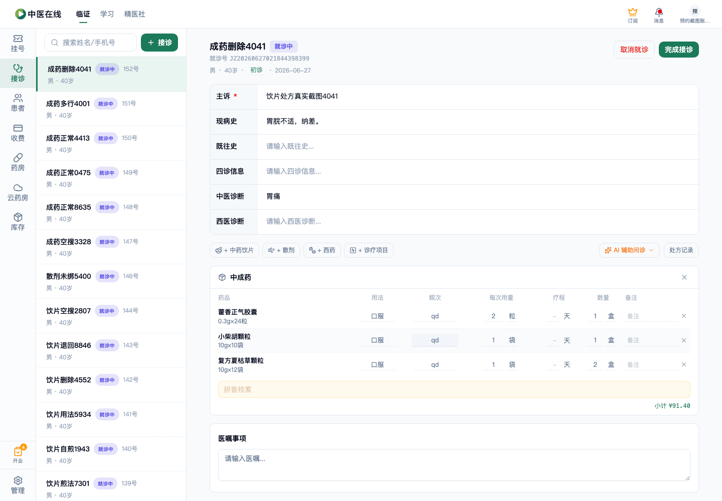Add a 诊疗项目 item
This screenshot has height=501, width=722.
[369, 250]
